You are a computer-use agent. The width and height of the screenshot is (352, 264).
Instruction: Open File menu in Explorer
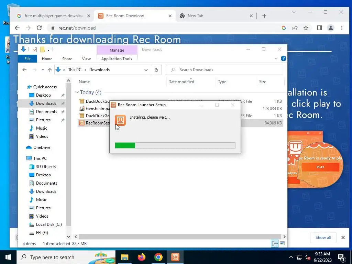27,59
